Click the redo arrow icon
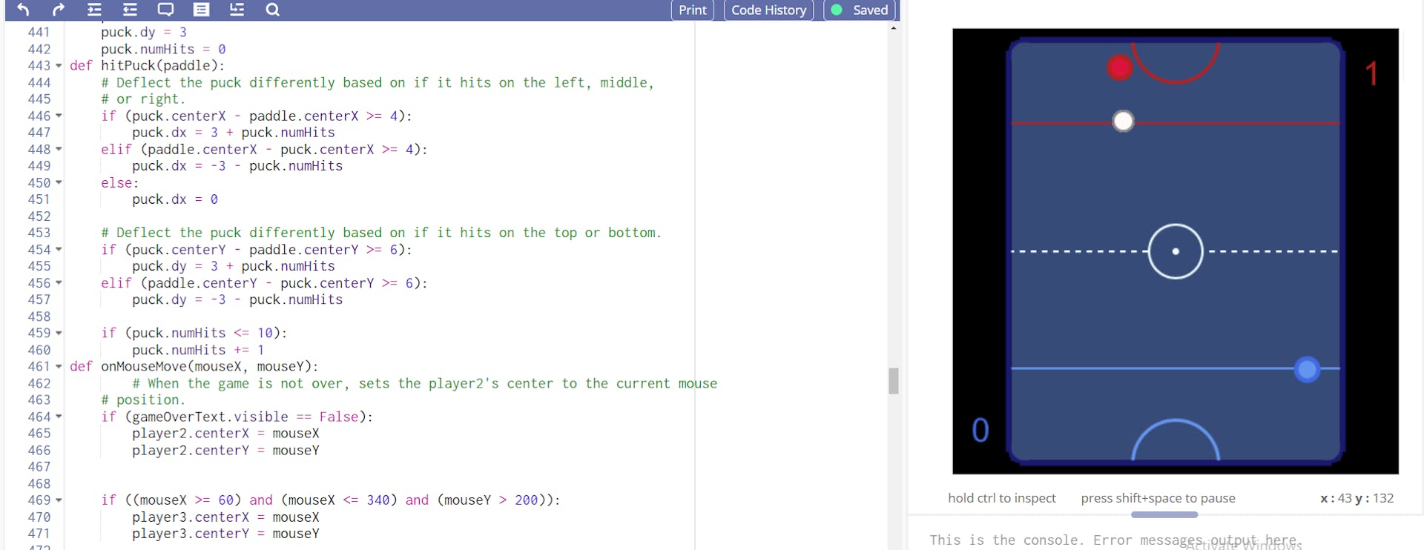 [59, 10]
